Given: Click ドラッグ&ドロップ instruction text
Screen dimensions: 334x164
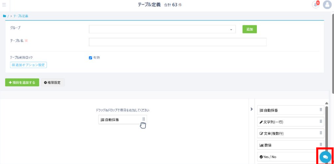Looking at the screenshot, I should pyautogui.click(x=123, y=110).
